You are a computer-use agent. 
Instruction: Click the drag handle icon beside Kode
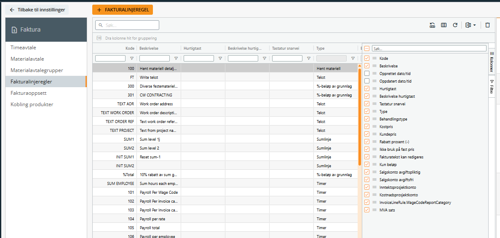click(374, 59)
